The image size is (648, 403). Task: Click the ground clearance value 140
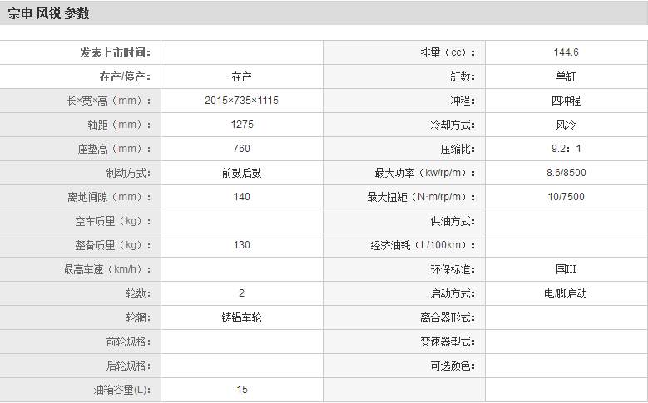click(x=241, y=197)
